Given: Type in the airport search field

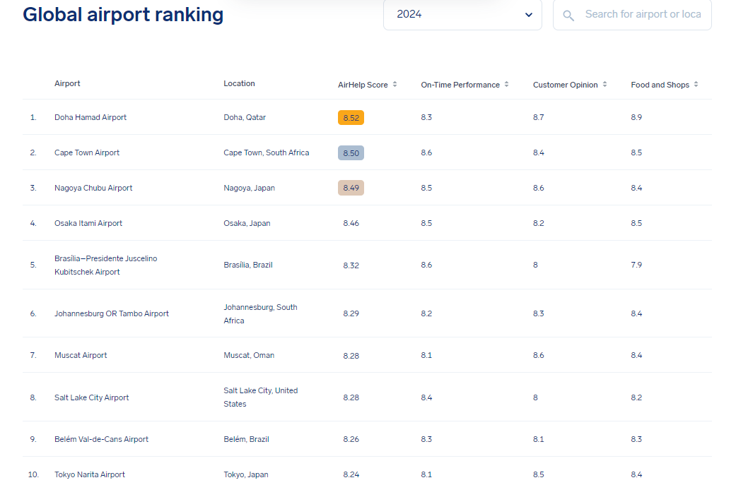Looking at the screenshot, I should click(x=642, y=15).
